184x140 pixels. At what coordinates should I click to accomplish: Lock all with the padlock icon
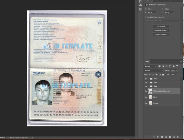(163, 75)
